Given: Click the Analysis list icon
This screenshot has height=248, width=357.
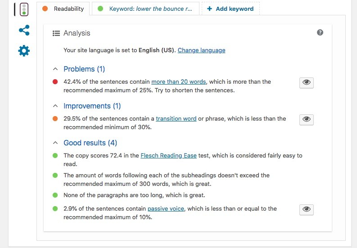Looking at the screenshot, I should coord(56,33).
